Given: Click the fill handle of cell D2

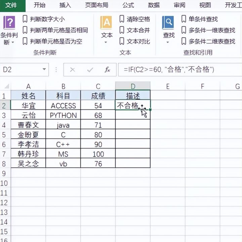Looking at the screenshot, I should (x=150, y=110).
